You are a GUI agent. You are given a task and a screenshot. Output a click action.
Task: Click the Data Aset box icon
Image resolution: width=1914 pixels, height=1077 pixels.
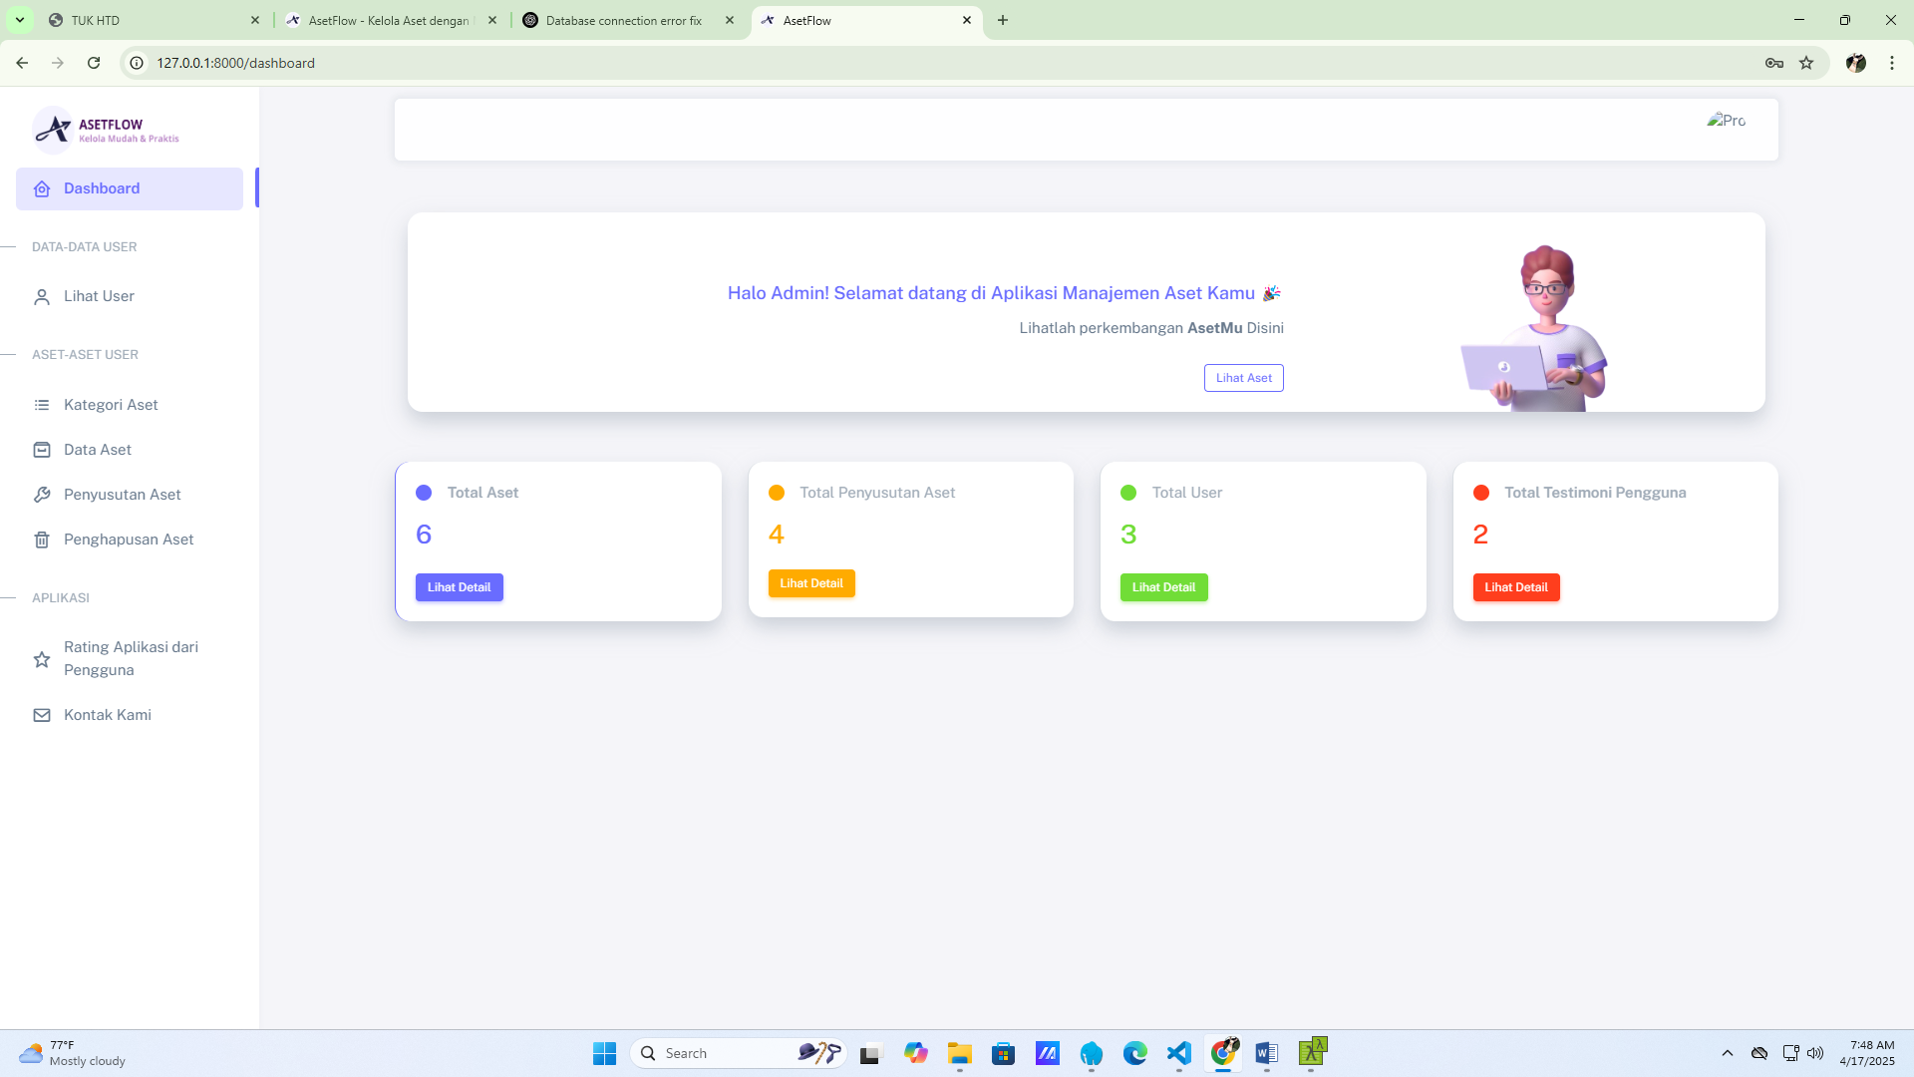click(42, 450)
